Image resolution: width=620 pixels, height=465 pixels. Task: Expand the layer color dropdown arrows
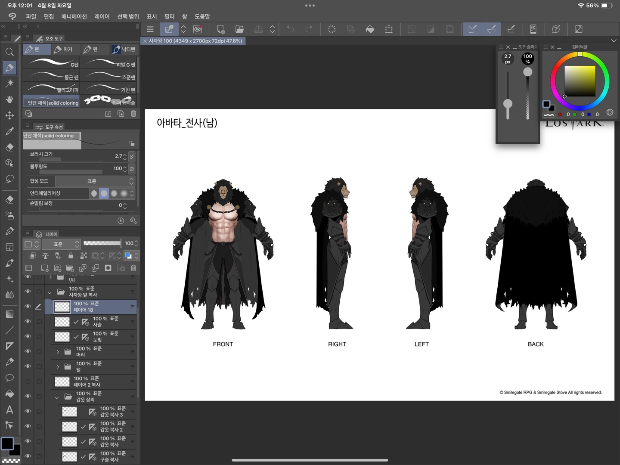click(x=136, y=256)
